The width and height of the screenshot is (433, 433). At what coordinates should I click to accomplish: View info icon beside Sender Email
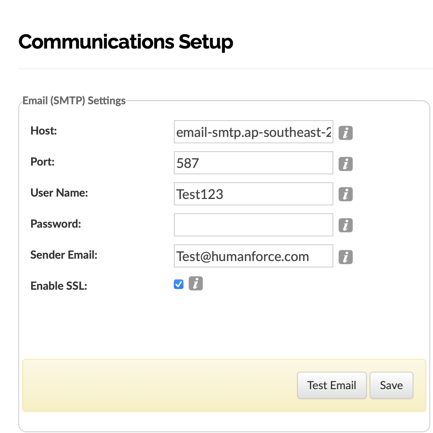(x=346, y=257)
